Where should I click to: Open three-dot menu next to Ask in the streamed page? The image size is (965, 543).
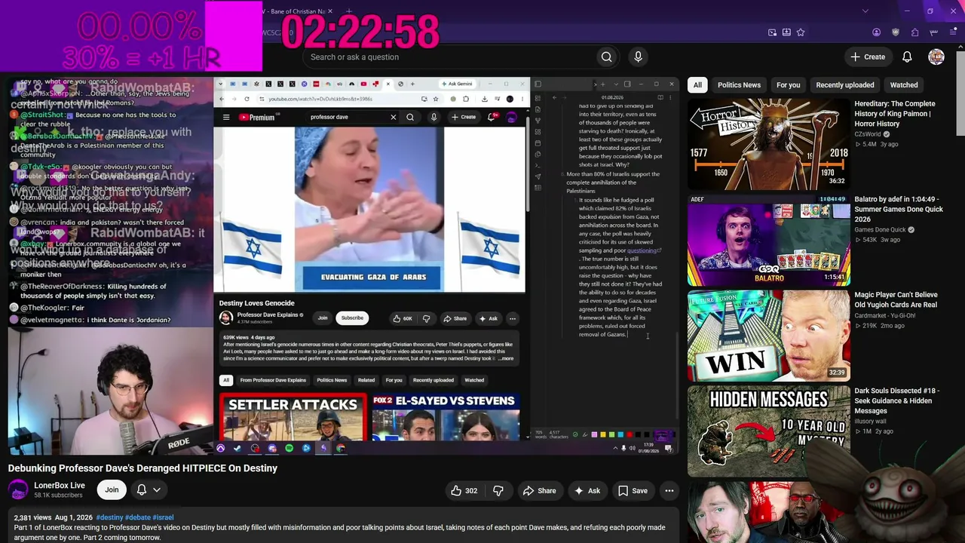[512, 318]
